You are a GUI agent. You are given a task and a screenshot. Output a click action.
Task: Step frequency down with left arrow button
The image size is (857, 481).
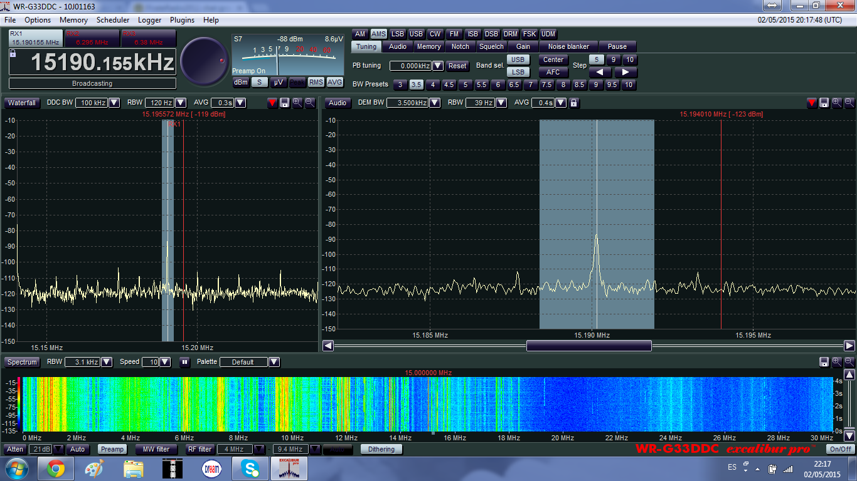click(600, 72)
